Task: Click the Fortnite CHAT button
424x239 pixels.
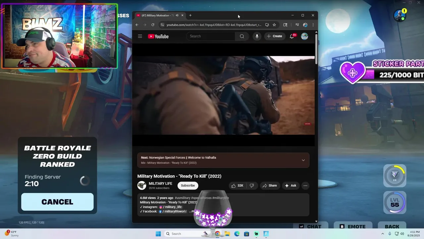Action: [310, 226]
